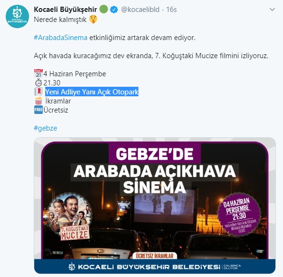Image resolution: width=283 pixels, height=277 pixels.
Task: Open the Kocaeli Büyükşehir display name
Action: click(65, 10)
